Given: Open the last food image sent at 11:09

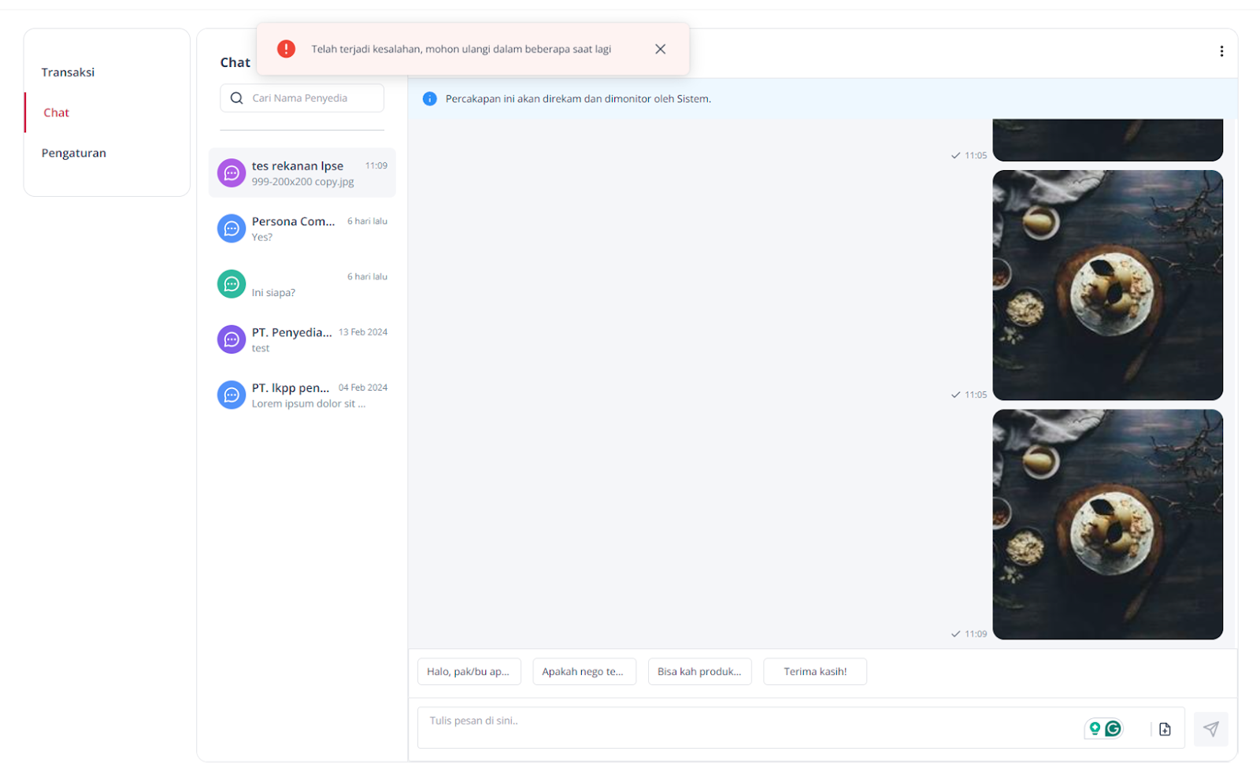Looking at the screenshot, I should (x=1107, y=524).
